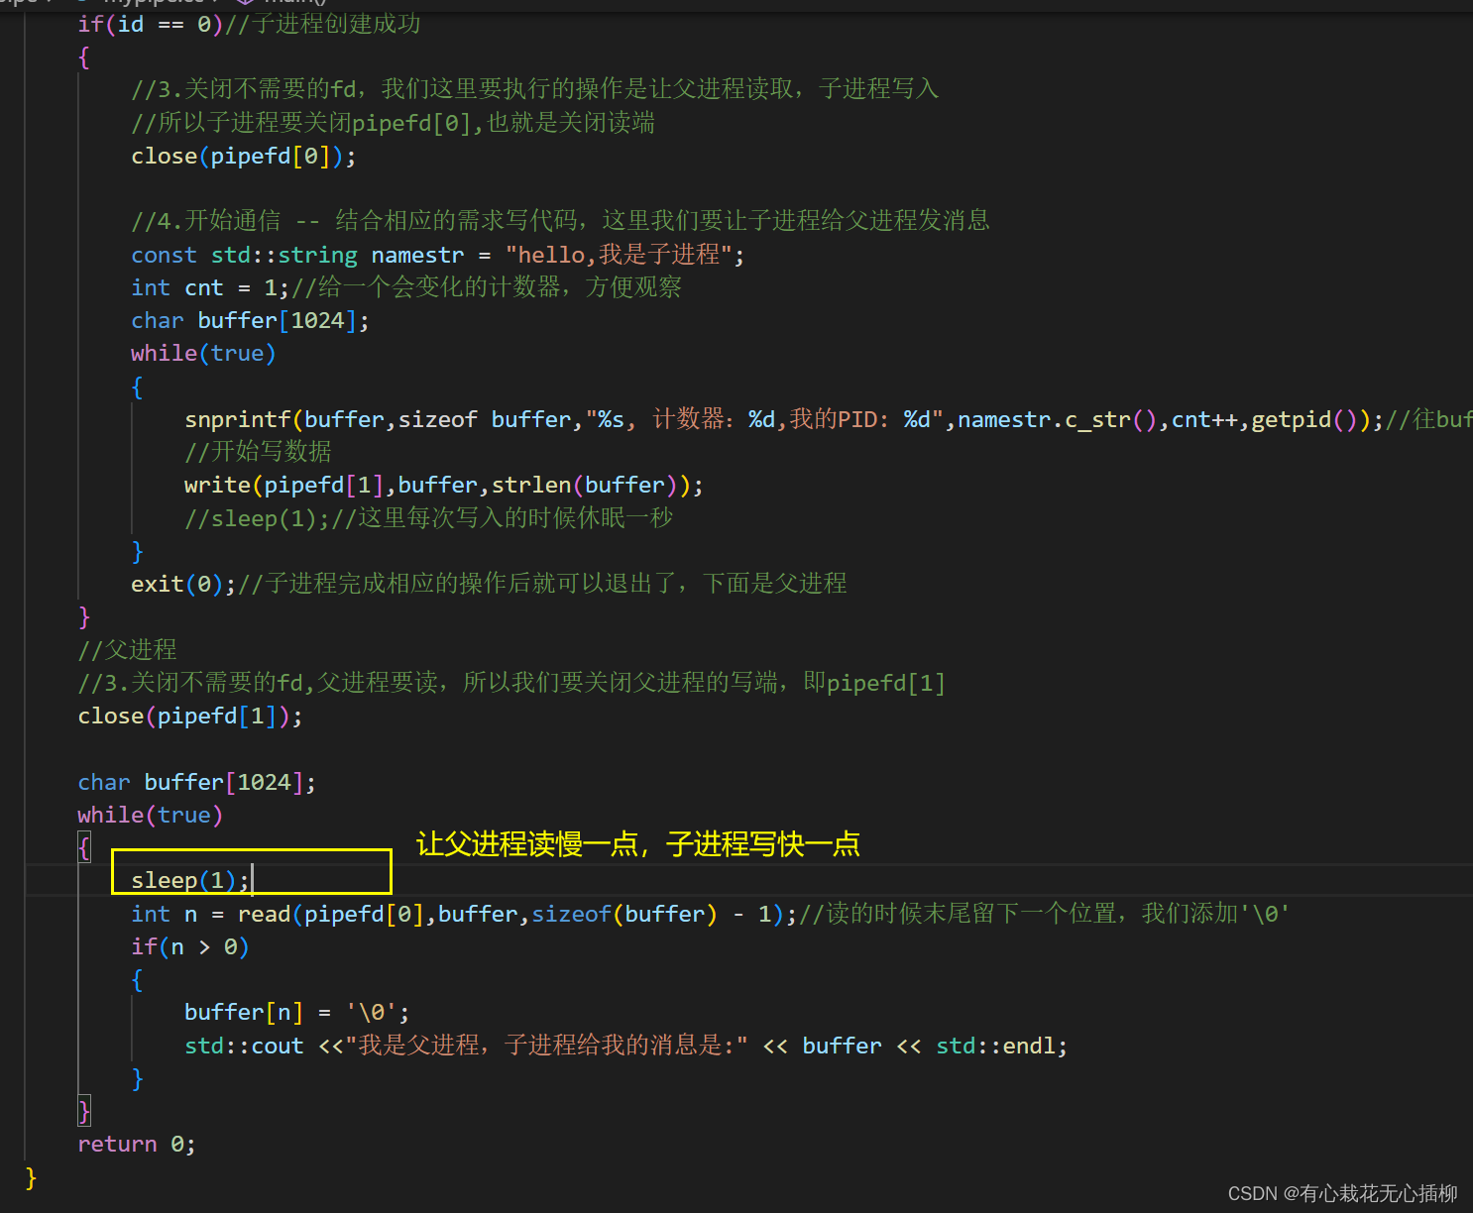Click the '//所以子进程要关闭pipefd[0]' comment line
The width and height of the screenshot is (1473, 1213).
pos(393,123)
